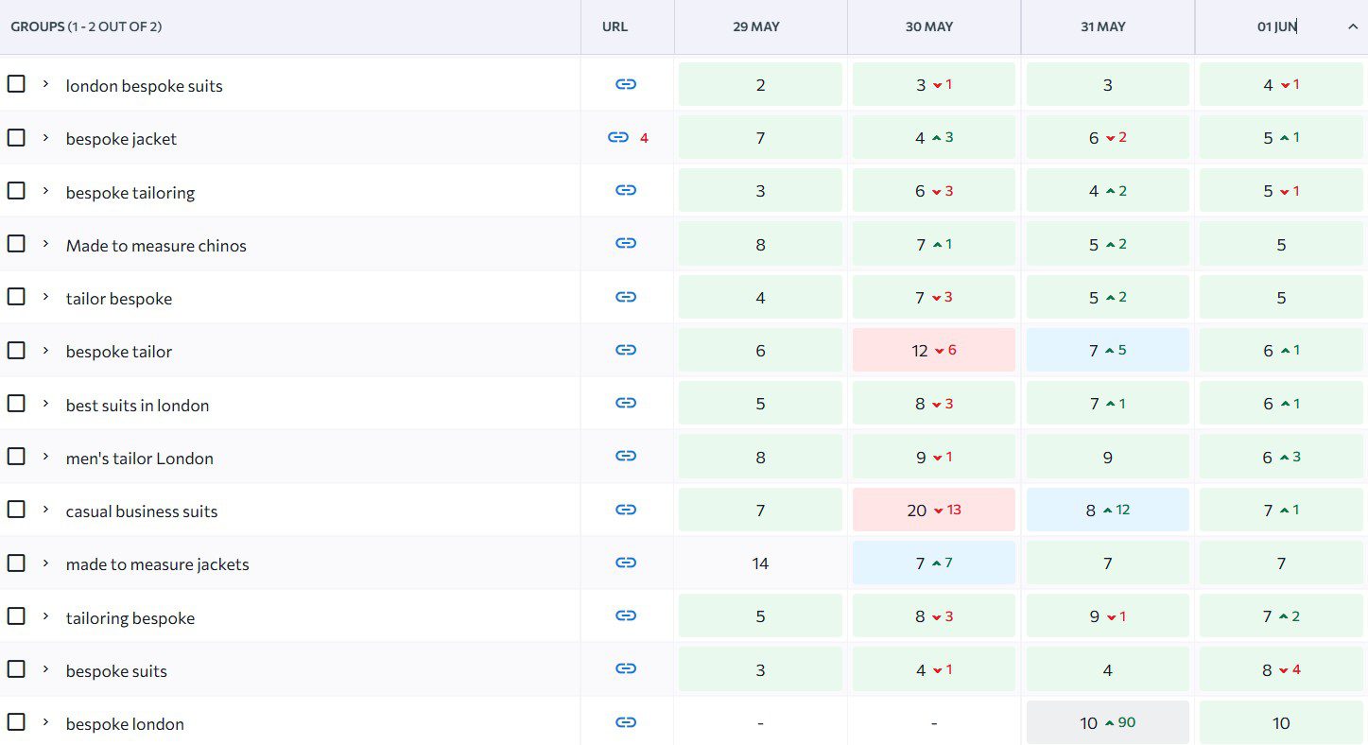
Task: Click the bespoke london keyword text
Action: pyautogui.click(x=125, y=724)
